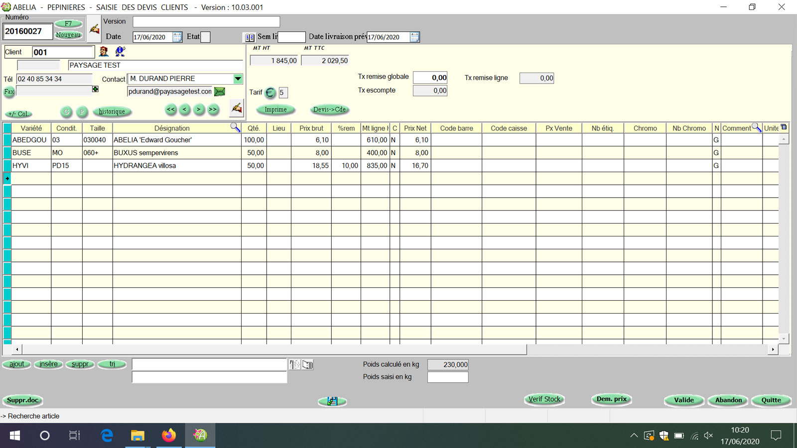
Task: Click the Fax button
Action: click(x=9, y=92)
